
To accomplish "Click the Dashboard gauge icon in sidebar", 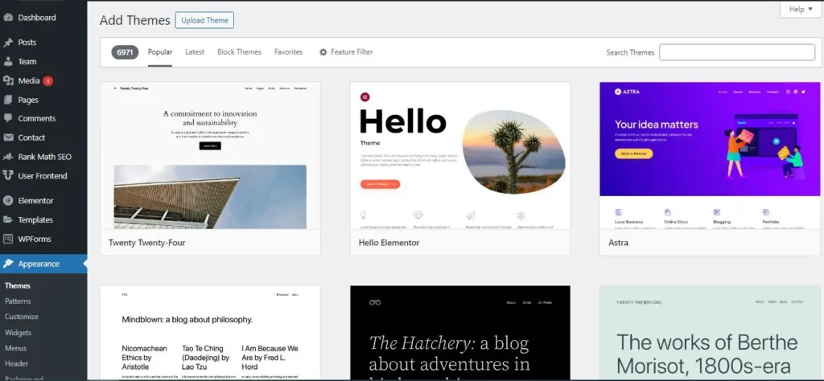I will (8, 18).
